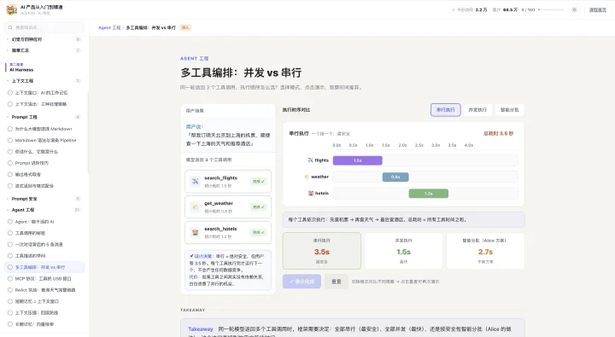This screenshot has height=337, width=615.
Task: Follow the Agent 工程 breadcrumb link
Action: pyautogui.click(x=109, y=28)
